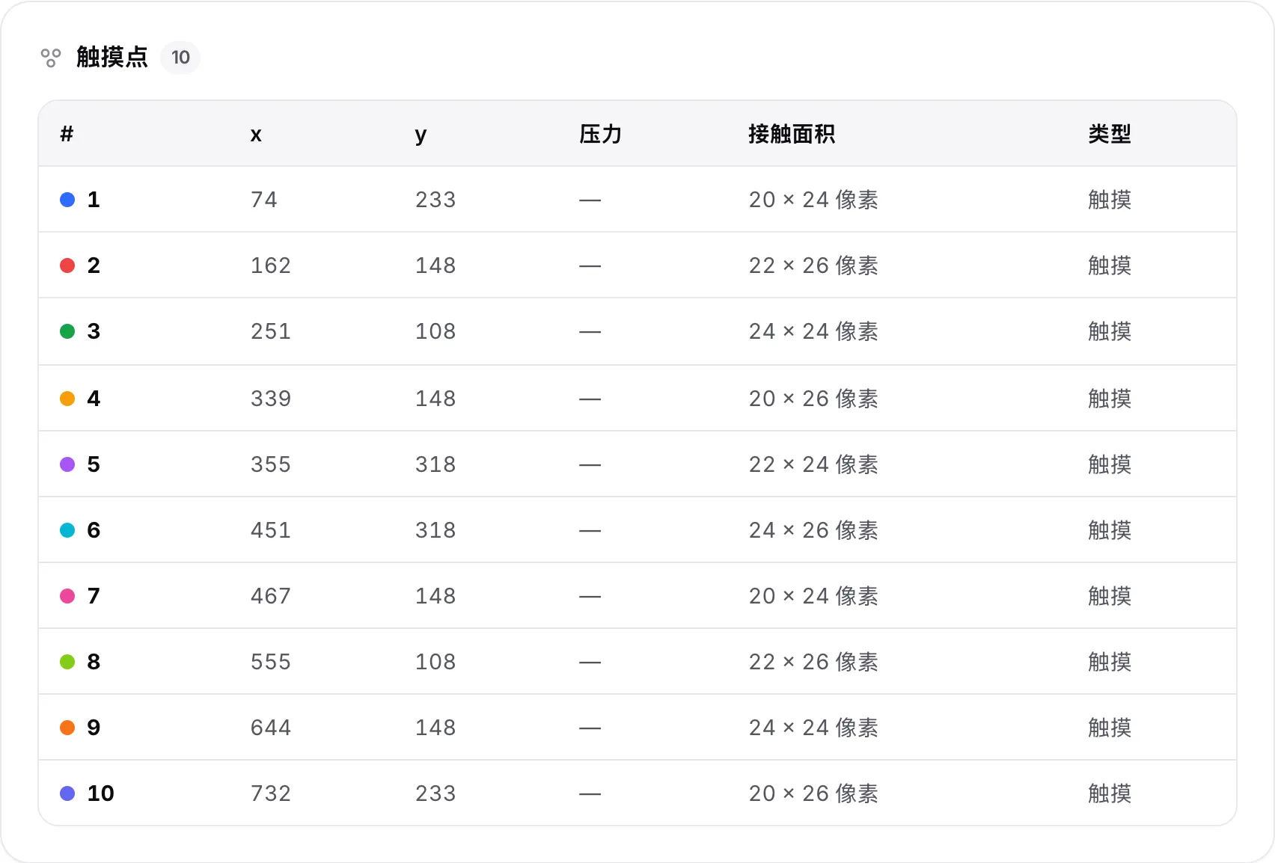Click x value 162 in row 2
The width and height of the screenshot is (1275, 863).
tap(270, 265)
